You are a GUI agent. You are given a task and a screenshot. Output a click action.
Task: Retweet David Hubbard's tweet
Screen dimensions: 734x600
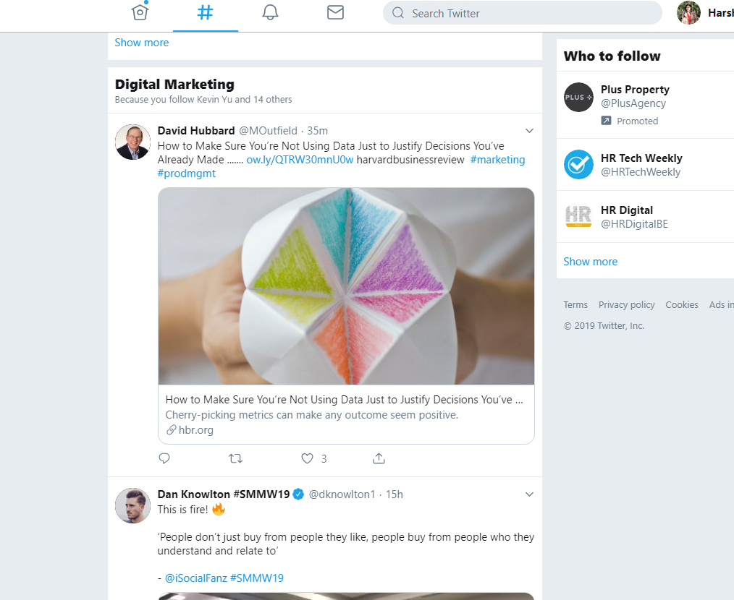tap(235, 458)
